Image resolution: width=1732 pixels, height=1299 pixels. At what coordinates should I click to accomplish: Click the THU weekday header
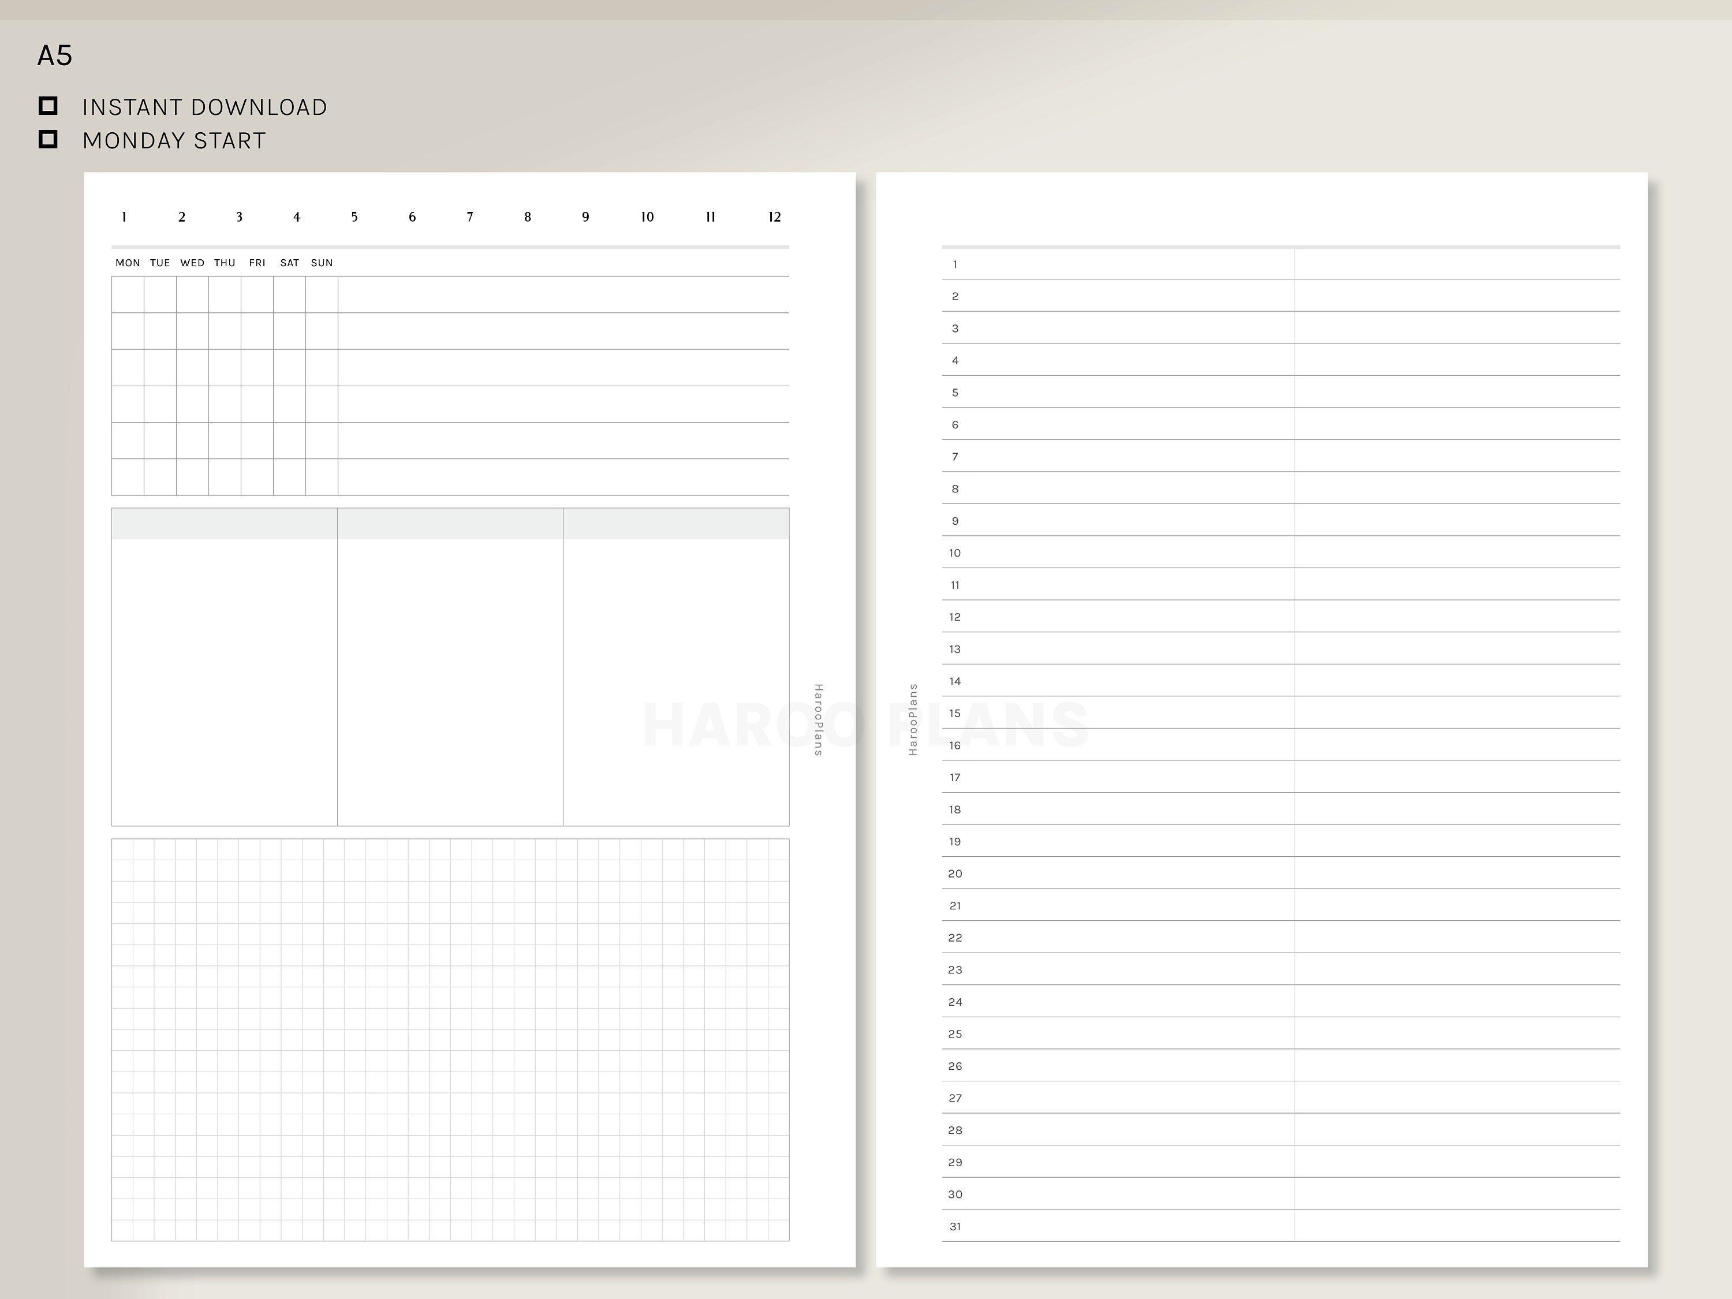pos(225,263)
